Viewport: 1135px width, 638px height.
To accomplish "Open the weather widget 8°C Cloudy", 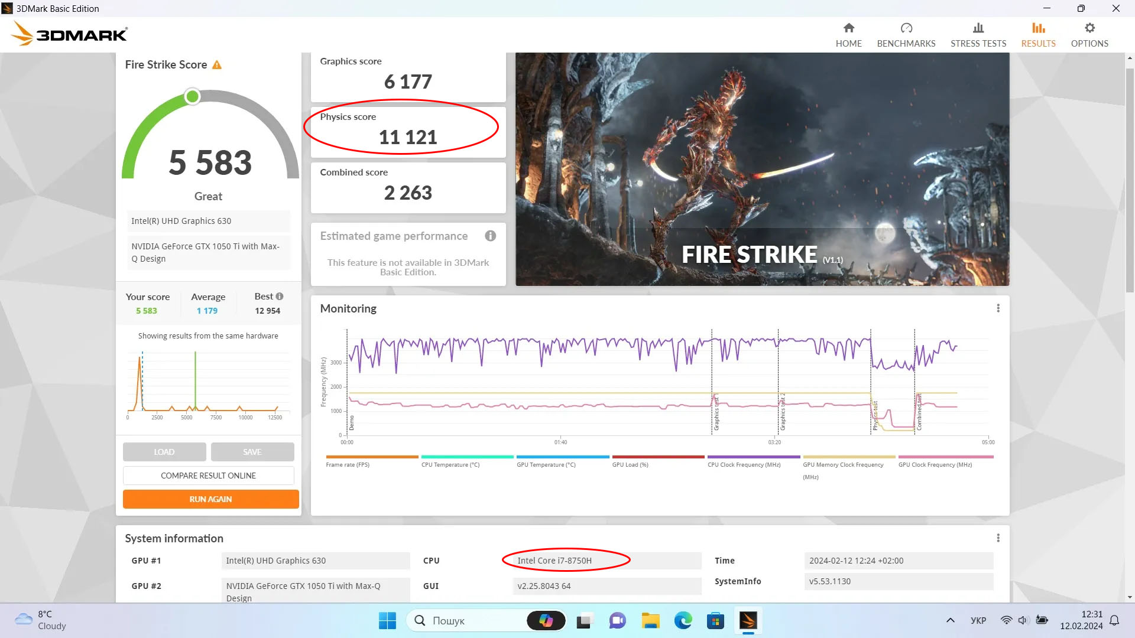I will tap(40, 620).
